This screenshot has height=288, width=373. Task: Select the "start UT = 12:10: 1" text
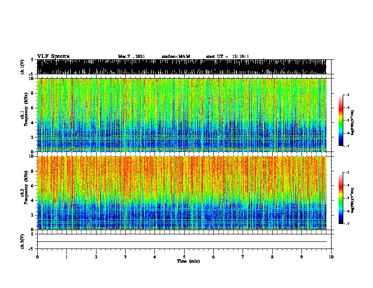tap(227, 56)
